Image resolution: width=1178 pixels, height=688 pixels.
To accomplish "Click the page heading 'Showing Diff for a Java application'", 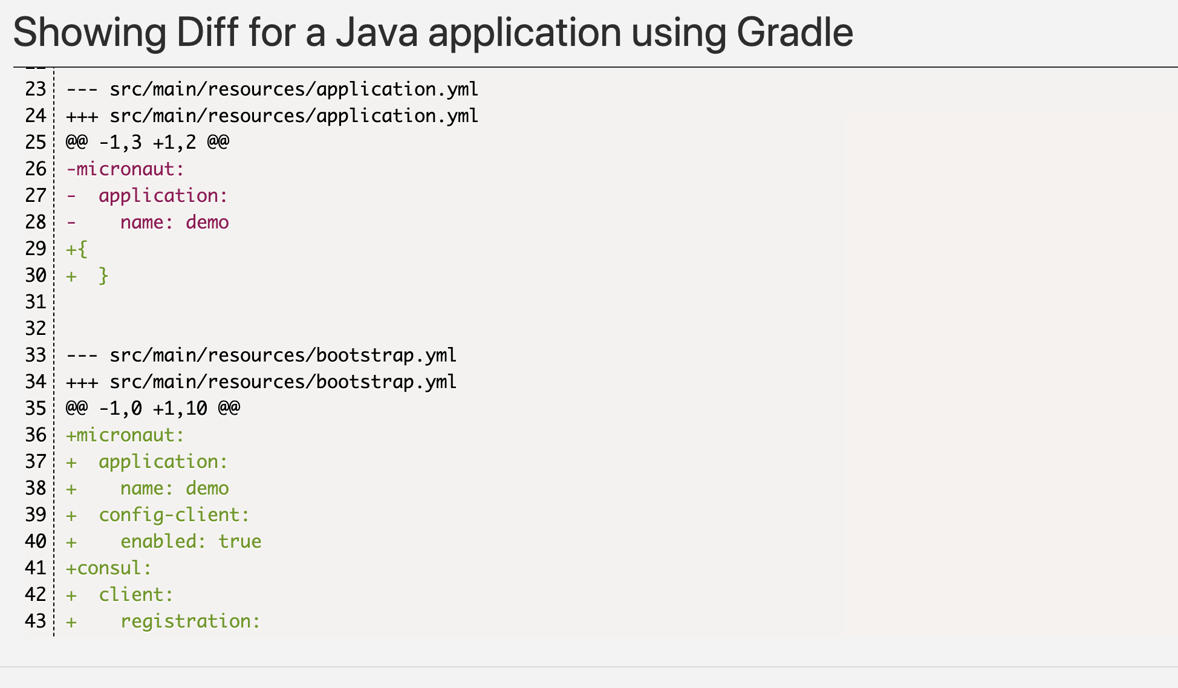I will pyautogui.click(x=432, y=32).
